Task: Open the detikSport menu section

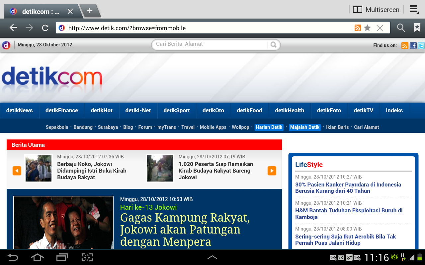Action: pyautogui.click(x=176, y=111)
